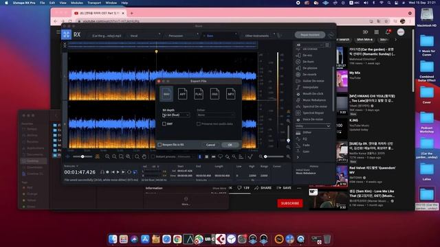
Task: Open the Mouth De-click module
Action: [313, 94]
